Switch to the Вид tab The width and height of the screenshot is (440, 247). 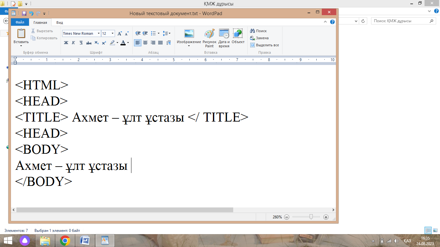(x=60, y=23)
